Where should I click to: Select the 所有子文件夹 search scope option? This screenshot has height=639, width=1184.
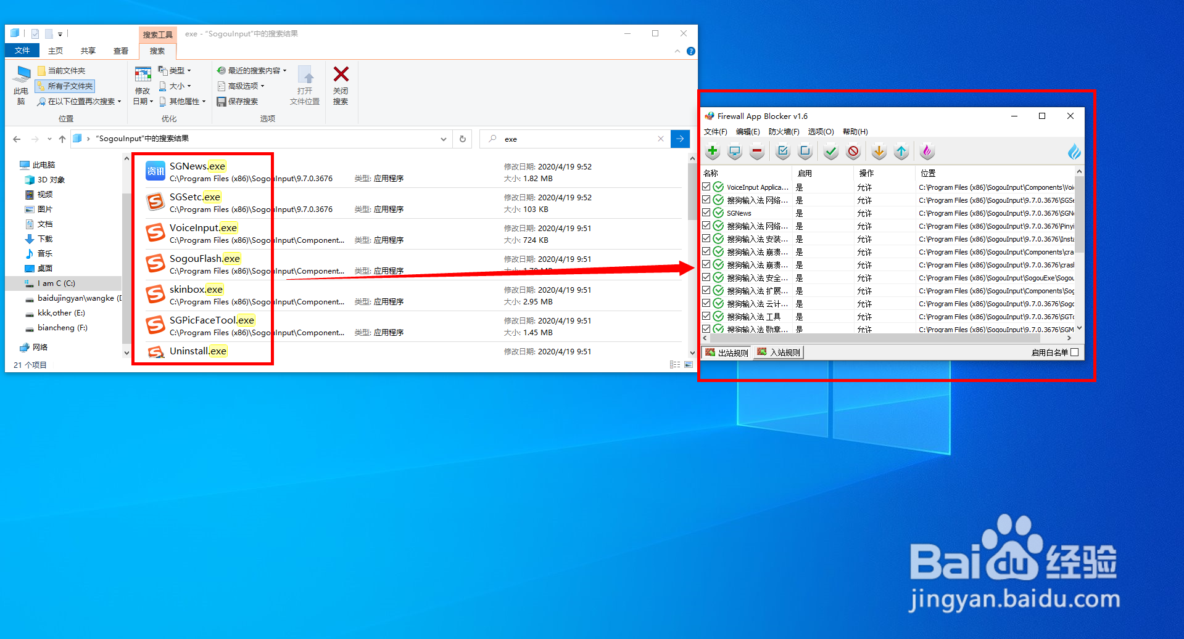65,86
